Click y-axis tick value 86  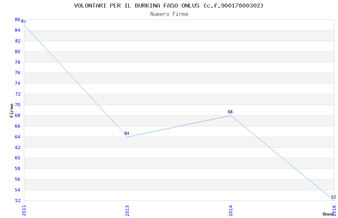click(x=17, y=19)
